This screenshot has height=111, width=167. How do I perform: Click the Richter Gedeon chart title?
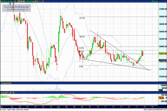(x=8, y=1)
